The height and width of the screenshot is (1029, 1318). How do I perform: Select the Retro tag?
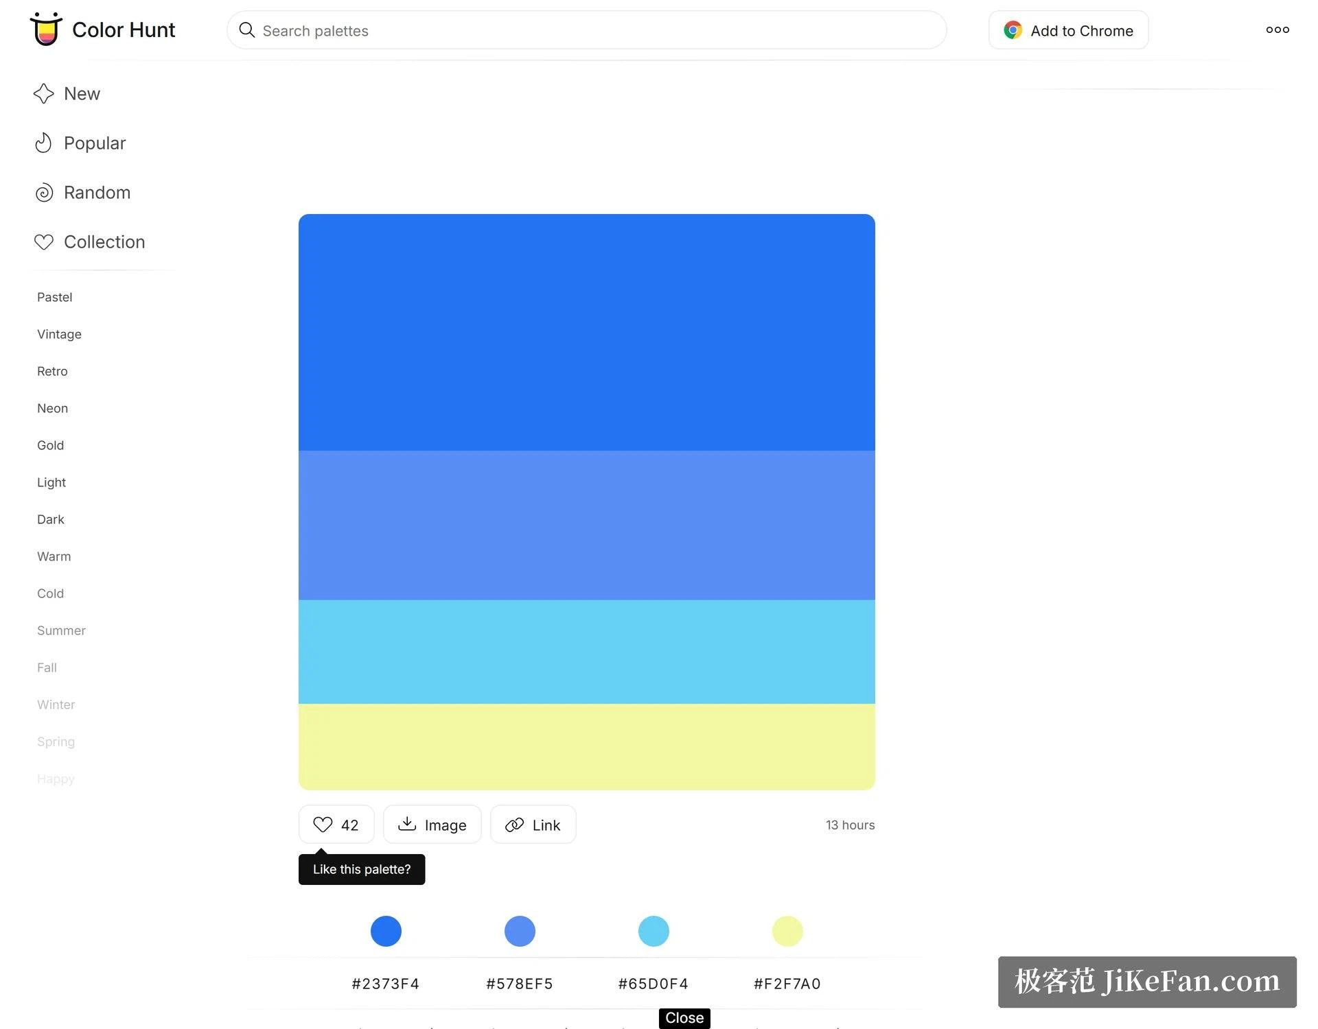[52, 371]
